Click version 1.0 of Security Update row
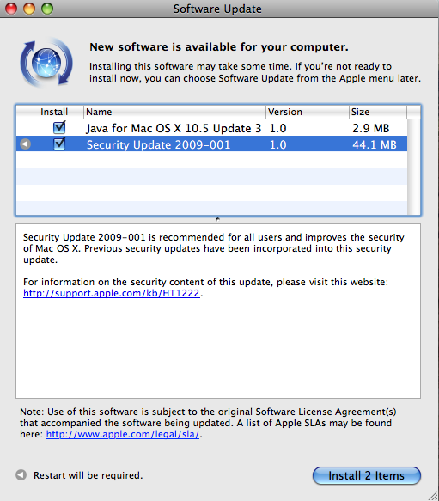 [277, 144]
